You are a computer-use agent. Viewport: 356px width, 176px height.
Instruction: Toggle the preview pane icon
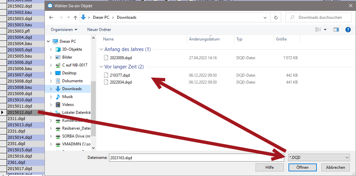(336, 30)
